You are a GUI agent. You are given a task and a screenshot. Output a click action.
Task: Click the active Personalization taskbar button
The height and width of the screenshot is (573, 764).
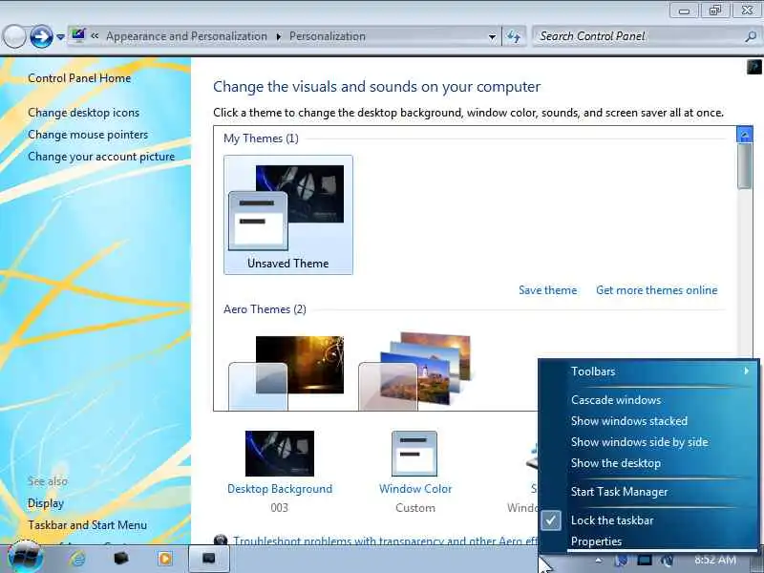[x=208, y=559]
